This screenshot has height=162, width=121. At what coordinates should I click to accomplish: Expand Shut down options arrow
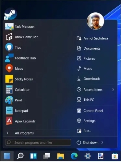(102, 143)
